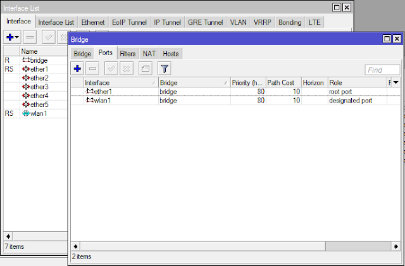Viewport: 405px width, 266px height.
Task: Maximize the Bridge window
Action: pyautogui.click(x=387, y=39)
